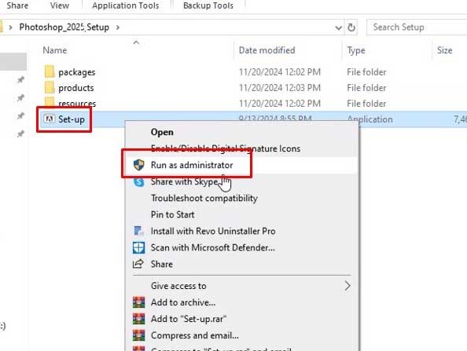
Task: Click the Search Setup box
Action: [x=417, y=27]
